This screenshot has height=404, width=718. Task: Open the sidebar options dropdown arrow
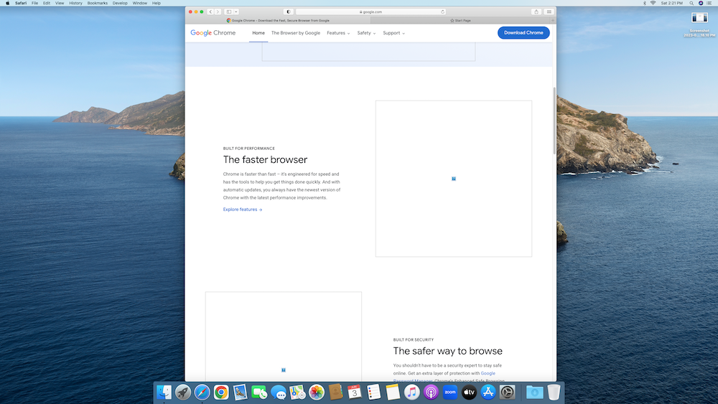(236, 12)
